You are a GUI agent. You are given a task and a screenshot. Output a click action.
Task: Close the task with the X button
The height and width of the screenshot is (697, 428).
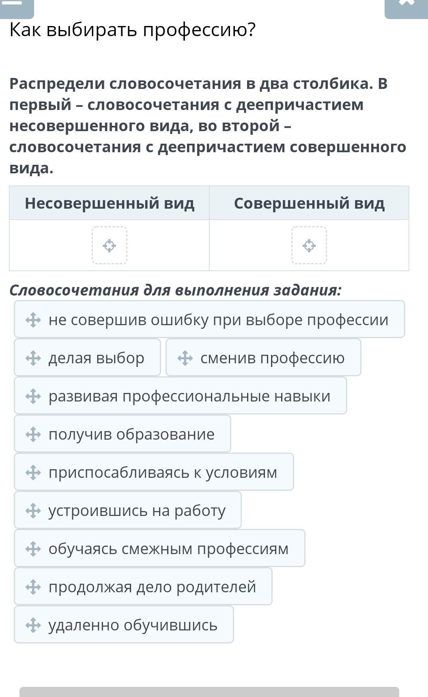point(406,6)
